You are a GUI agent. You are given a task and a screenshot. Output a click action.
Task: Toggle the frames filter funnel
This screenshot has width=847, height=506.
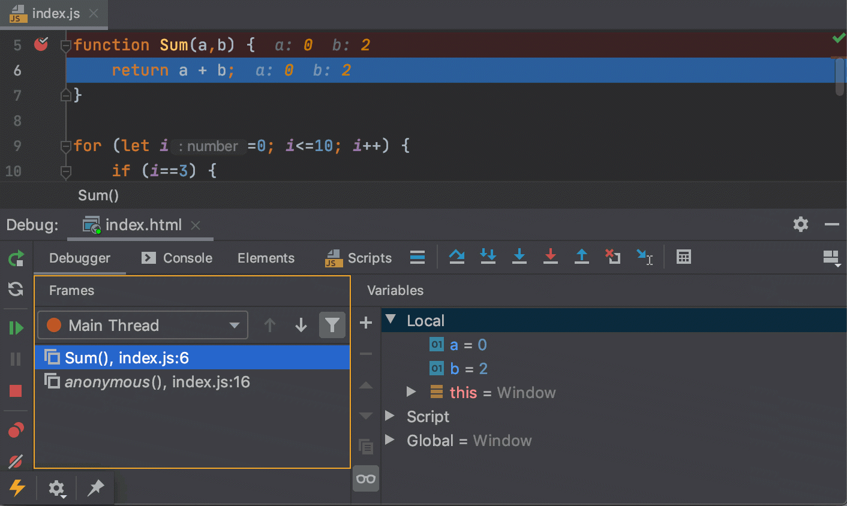pos(332,326)
